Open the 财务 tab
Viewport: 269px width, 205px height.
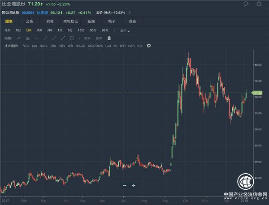[50, 21]
